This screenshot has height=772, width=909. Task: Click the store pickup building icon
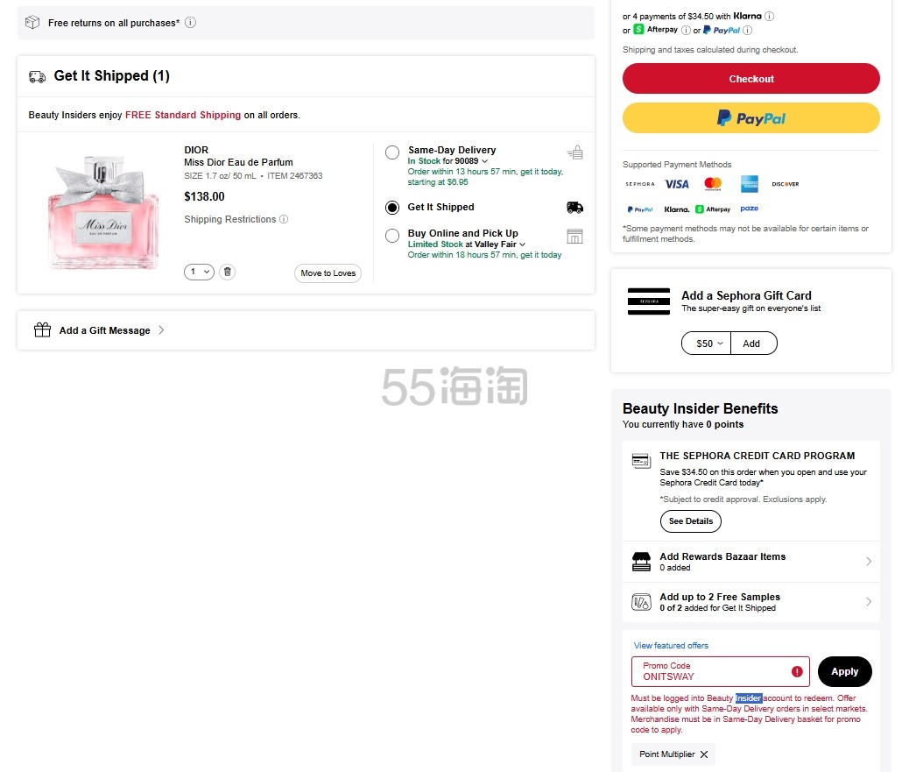coord(574,236)
